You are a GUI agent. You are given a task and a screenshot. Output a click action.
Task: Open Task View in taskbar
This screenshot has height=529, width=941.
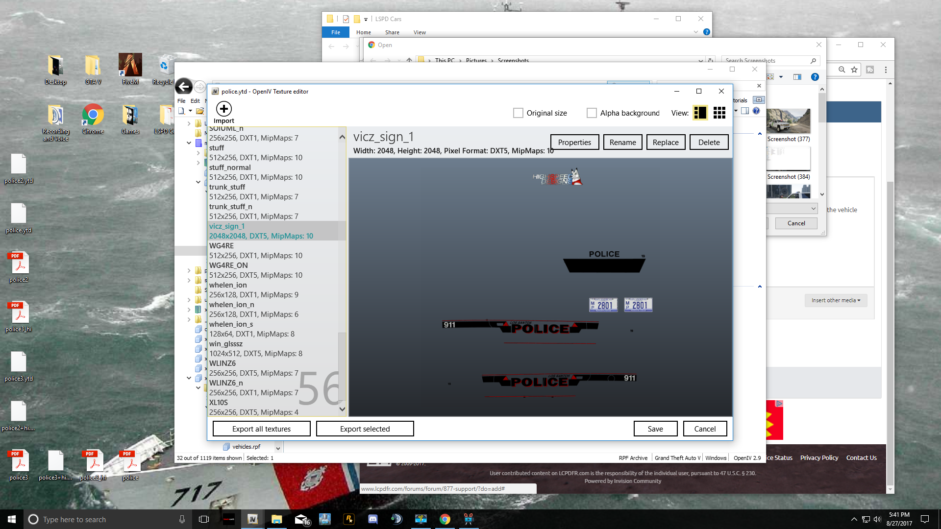pos(204,519)
